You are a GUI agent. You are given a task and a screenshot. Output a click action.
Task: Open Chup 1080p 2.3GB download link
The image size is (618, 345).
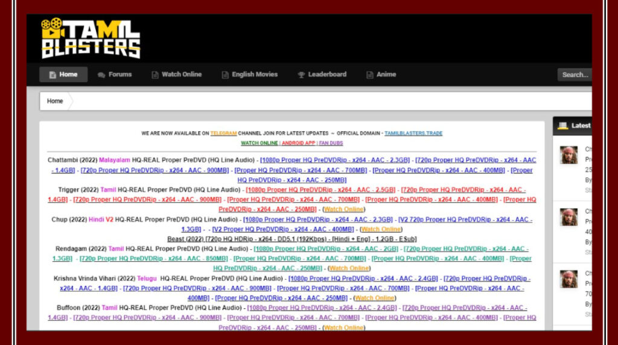pyautogui.click(x=318, y=220)
